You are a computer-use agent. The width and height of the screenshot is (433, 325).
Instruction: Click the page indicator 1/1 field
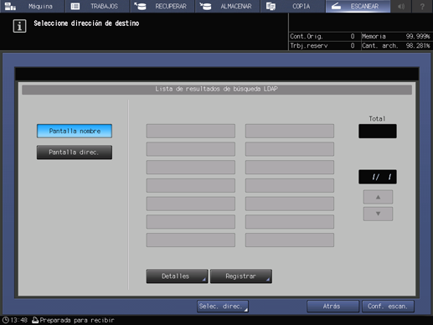click(378, 177)
